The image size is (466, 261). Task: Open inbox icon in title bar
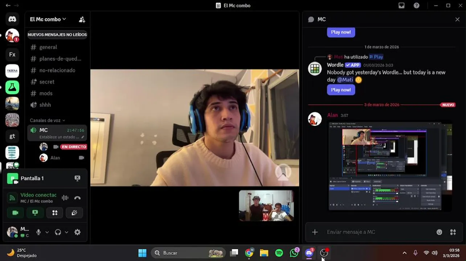401,5
